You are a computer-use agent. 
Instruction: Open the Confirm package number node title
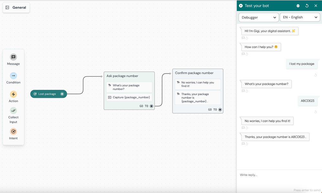click(x=194, y=73)
